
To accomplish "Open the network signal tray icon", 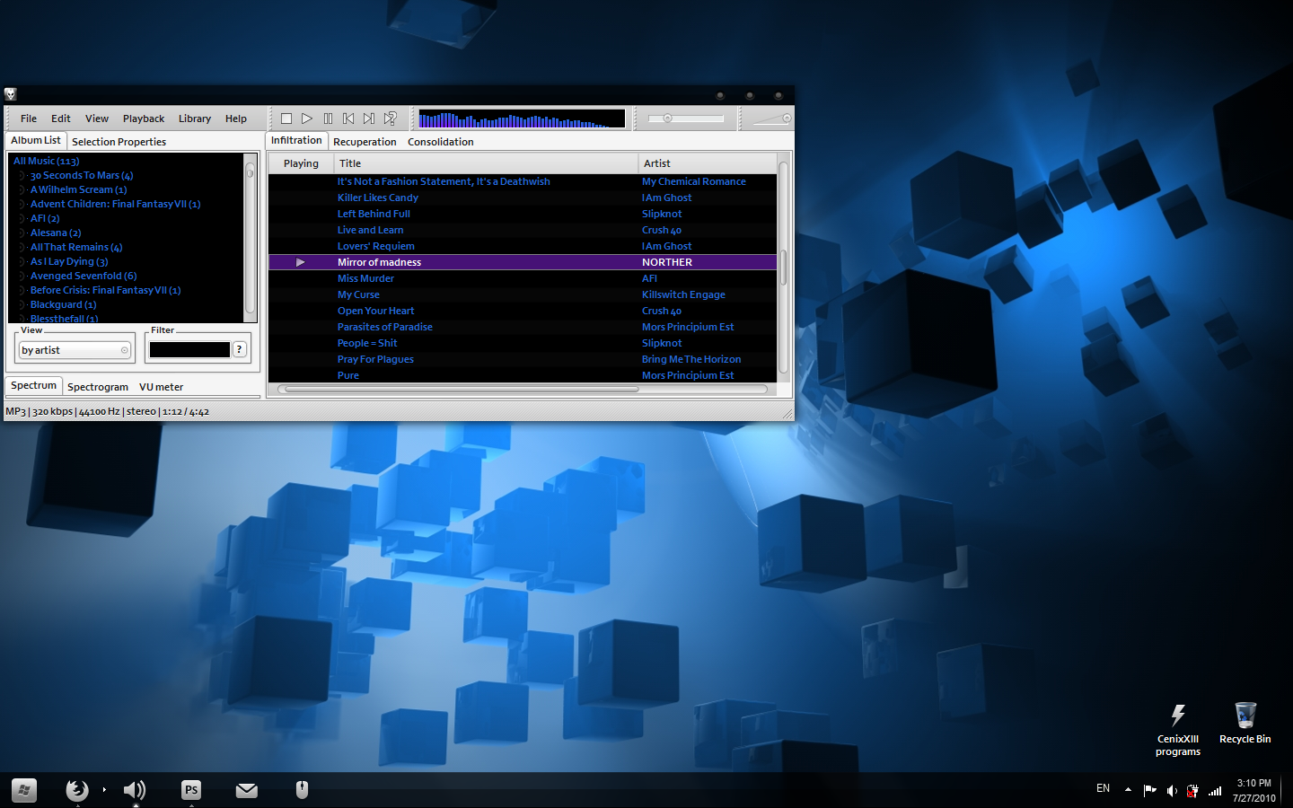I will (x=1215, y=791).
